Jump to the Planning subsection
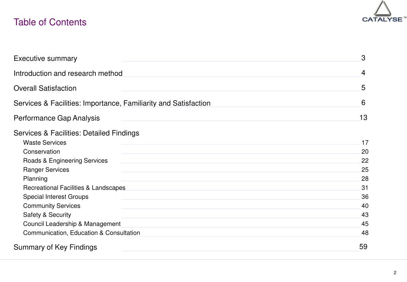 pyautogui.click(x=35, y=179)
